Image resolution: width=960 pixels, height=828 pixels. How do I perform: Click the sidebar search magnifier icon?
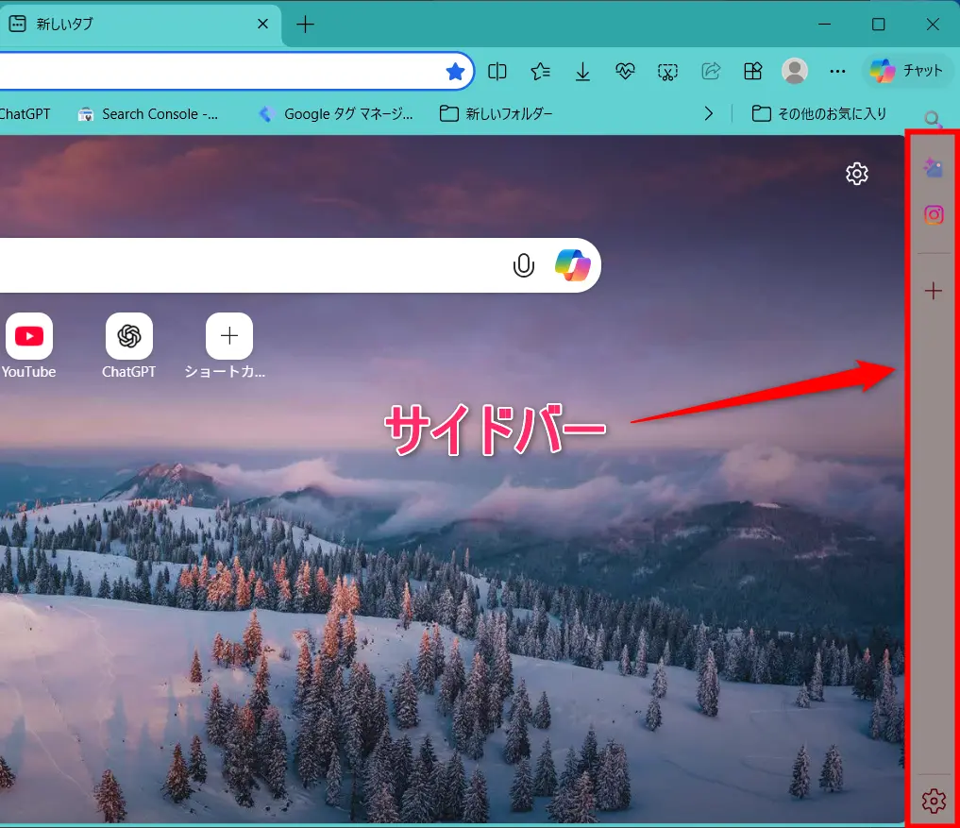[933, 120]
